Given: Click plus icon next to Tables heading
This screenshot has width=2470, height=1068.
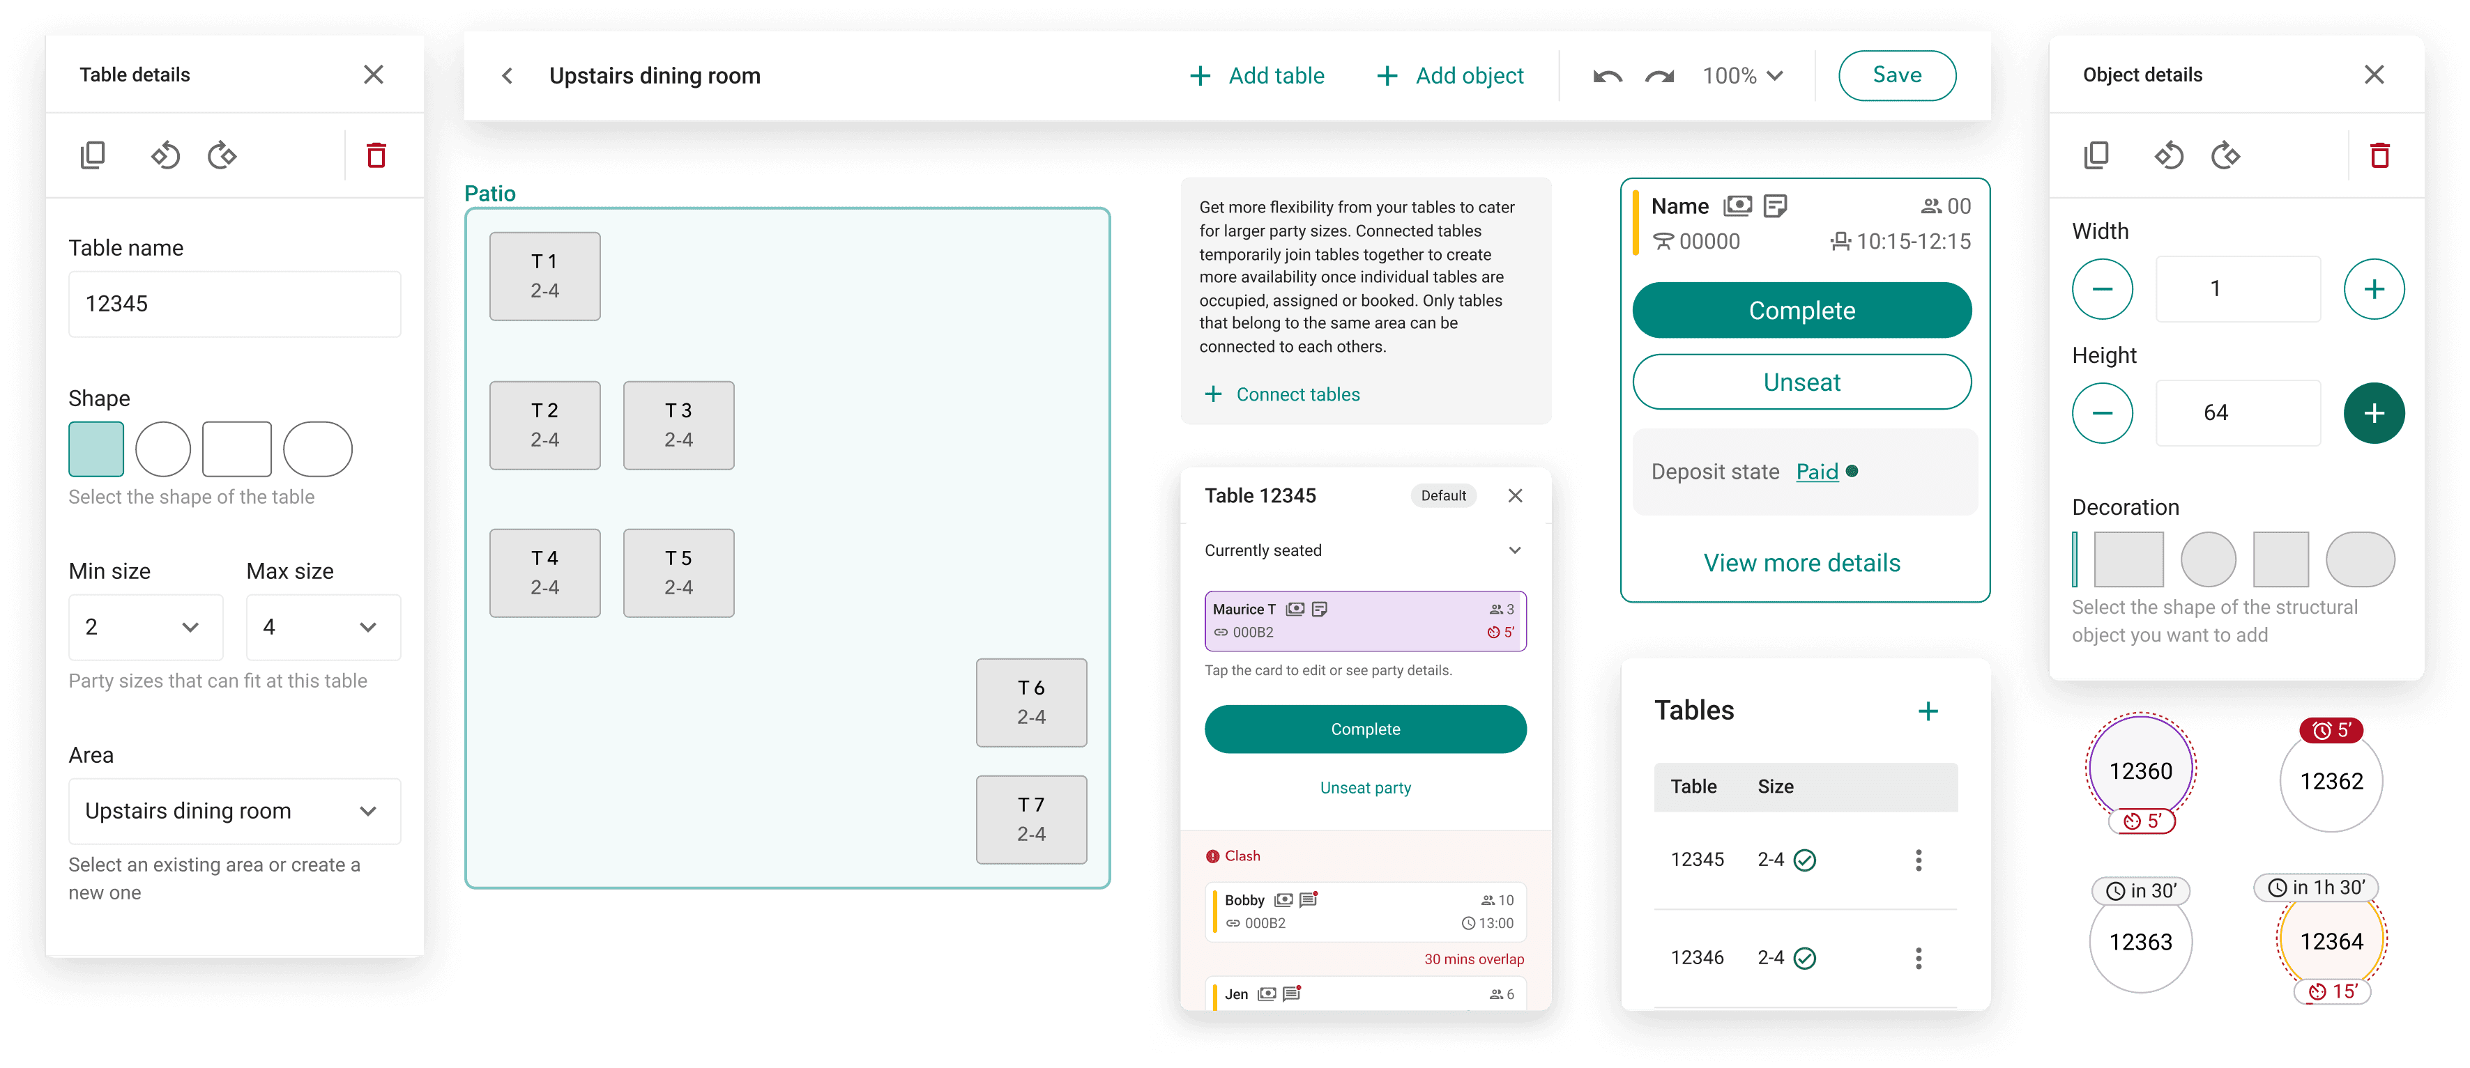Looking at the screenshot, I should [x=1928, y=711].
